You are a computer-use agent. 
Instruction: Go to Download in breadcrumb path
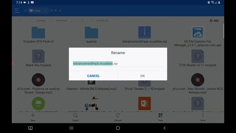pos(103,20)
